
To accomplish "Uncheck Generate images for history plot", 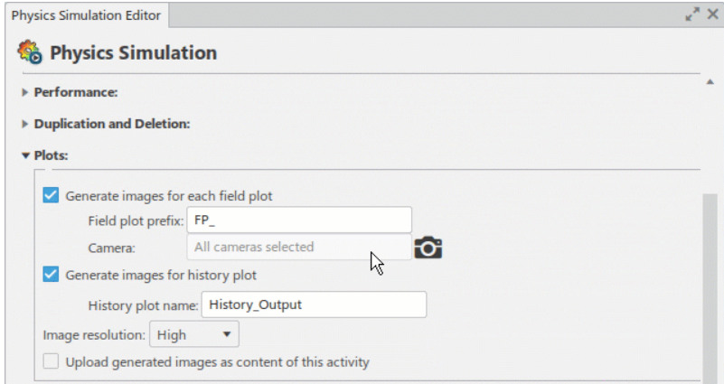I will pyautogui.click(x=52, y=275).
